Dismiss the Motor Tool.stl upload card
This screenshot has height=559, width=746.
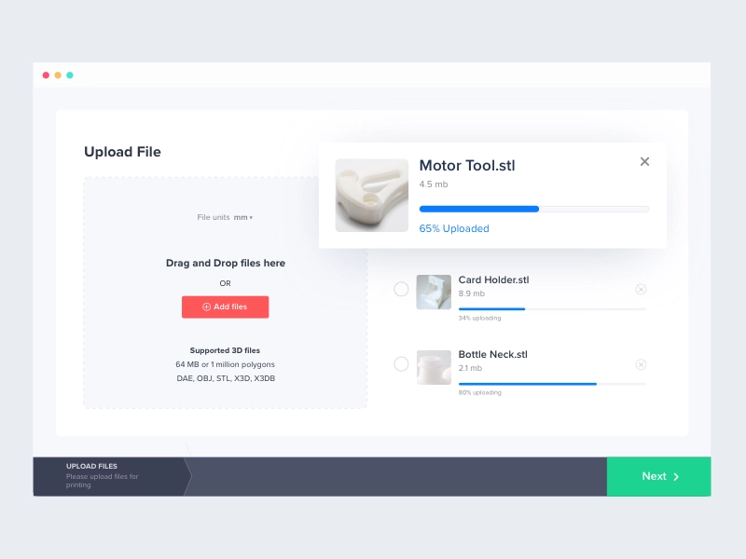[644, 161]
